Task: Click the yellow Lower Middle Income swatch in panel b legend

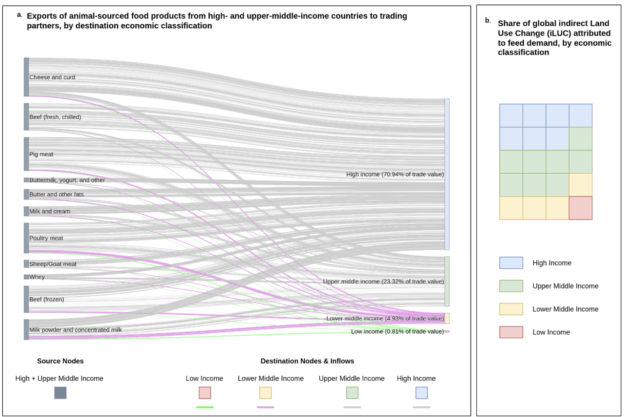Action: pos(511,309)
